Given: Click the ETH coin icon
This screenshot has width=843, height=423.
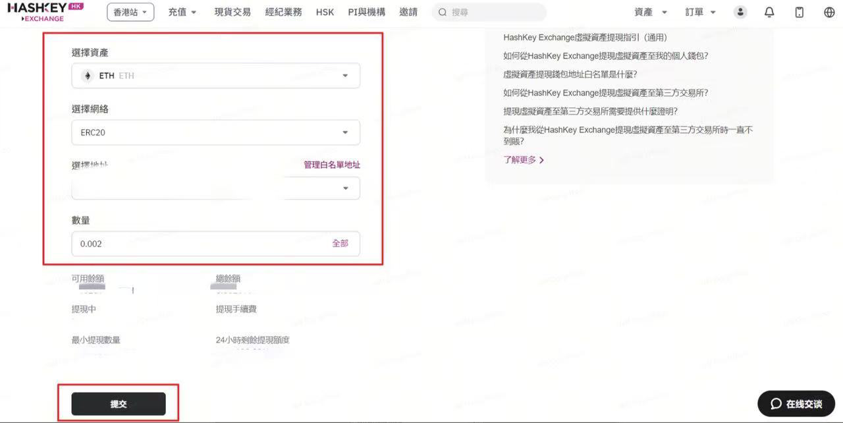Looking at the screenshot, I should click(x=87, y=76).
